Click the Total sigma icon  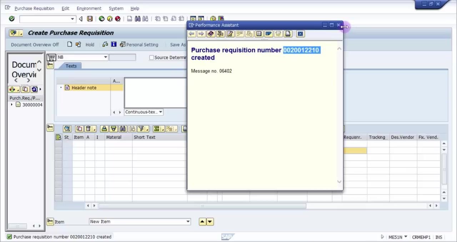pyautogui.click(x=156, y=129)
